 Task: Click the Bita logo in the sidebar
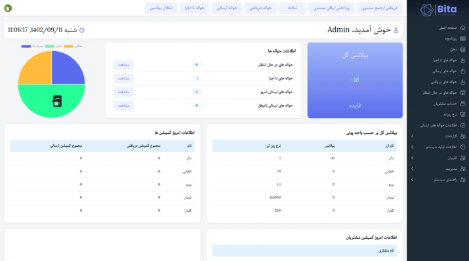coord(438,10)
